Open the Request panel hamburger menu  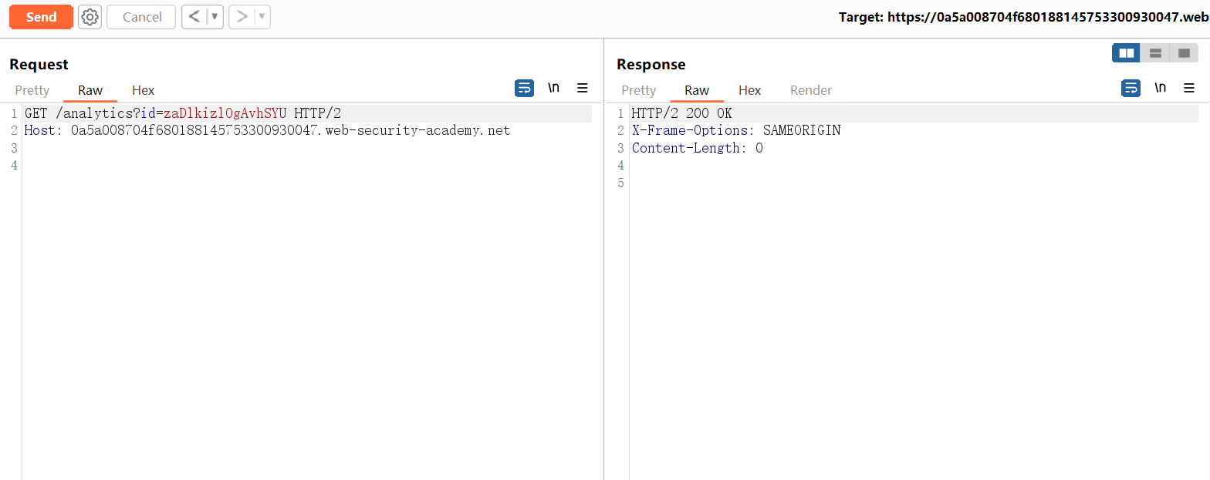pos(583,88)
